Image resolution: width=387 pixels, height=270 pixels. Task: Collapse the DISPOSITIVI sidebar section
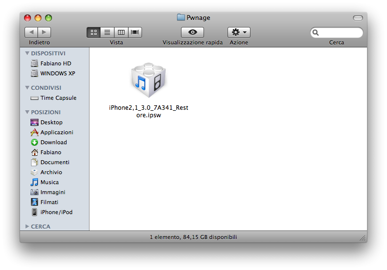pos(27,53)
